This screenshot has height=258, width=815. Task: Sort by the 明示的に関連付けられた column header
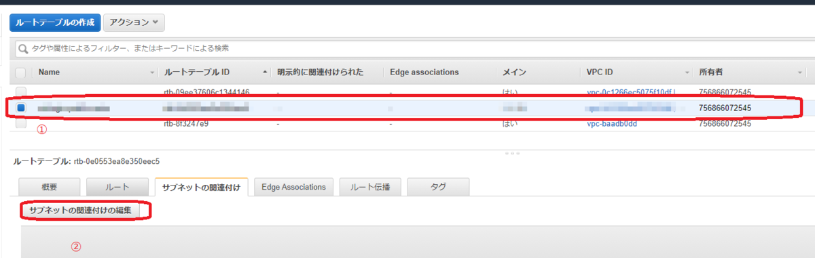click(321, 72)
